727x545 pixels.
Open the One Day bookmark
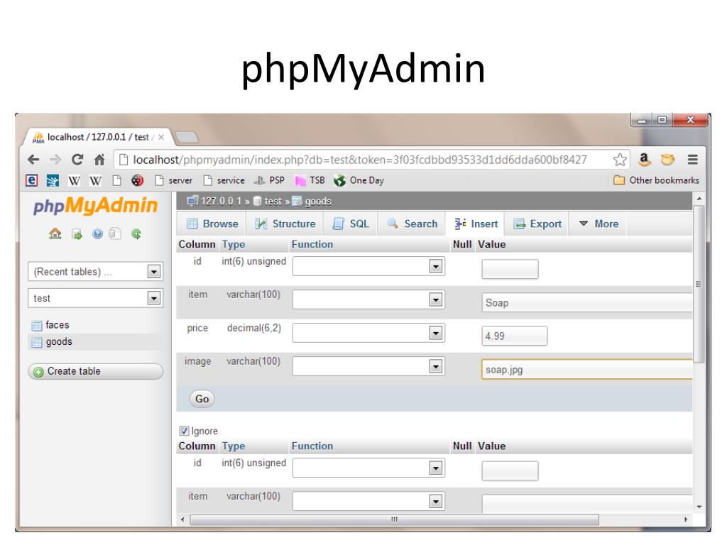[x=359, y=180]
